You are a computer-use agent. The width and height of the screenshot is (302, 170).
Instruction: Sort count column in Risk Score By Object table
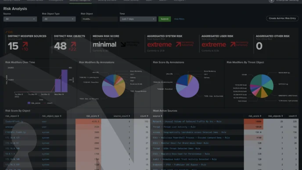coord(144,116)
